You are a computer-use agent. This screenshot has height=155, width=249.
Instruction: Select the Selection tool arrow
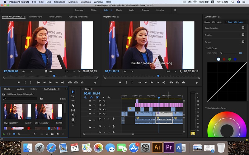tap(73, 92)
